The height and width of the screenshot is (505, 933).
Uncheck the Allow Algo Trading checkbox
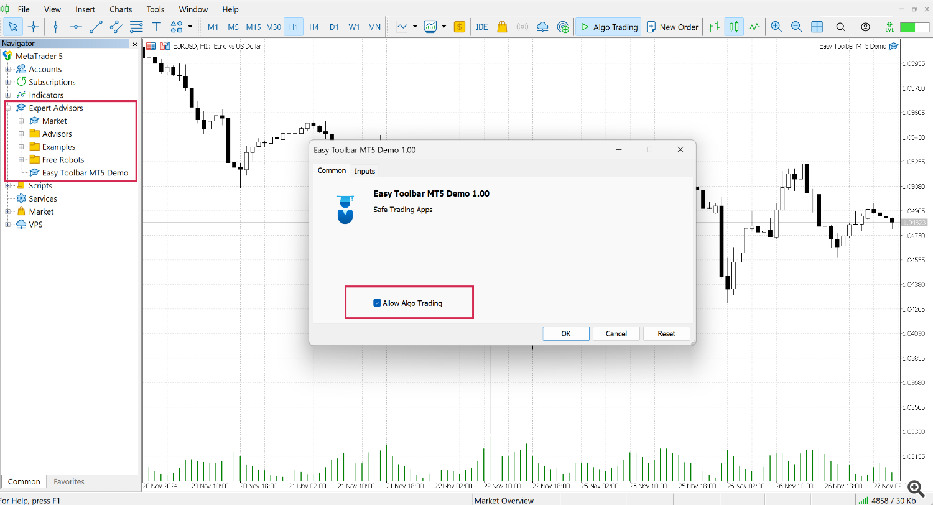coord(377,303)
